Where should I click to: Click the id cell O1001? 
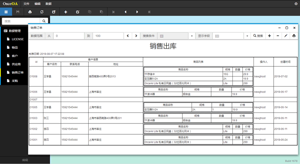(36, 140)
